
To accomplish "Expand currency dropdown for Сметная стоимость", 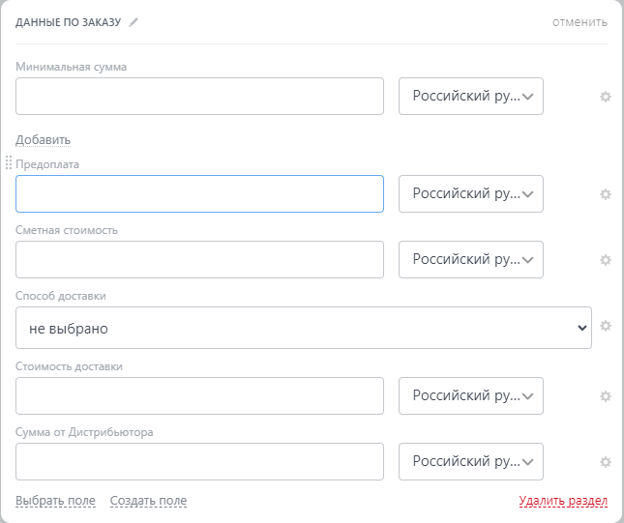I will coord(471,259).
